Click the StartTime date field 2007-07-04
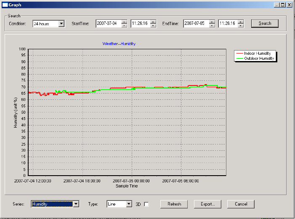 coord(108,24)
